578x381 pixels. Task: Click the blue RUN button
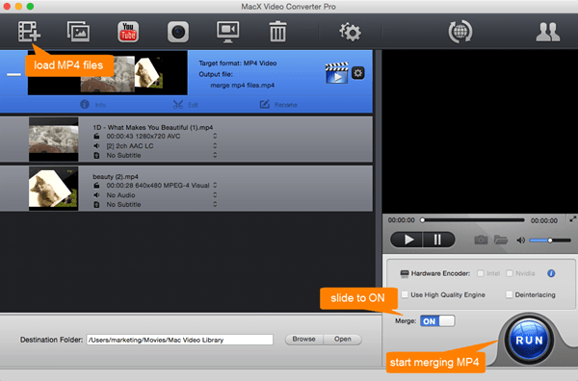pos(529,340)
